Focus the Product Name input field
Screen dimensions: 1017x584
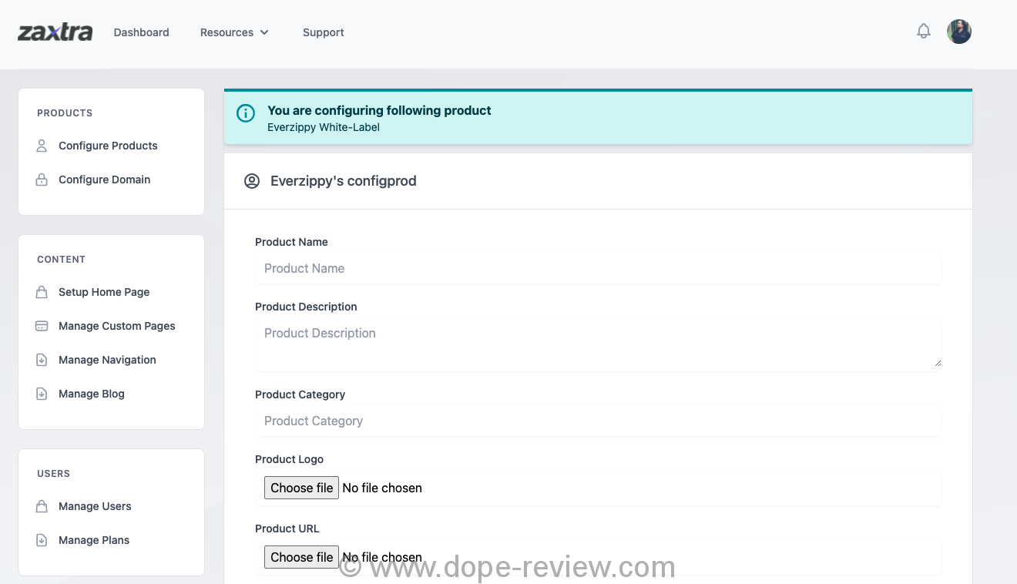click(x=598, y=269)
